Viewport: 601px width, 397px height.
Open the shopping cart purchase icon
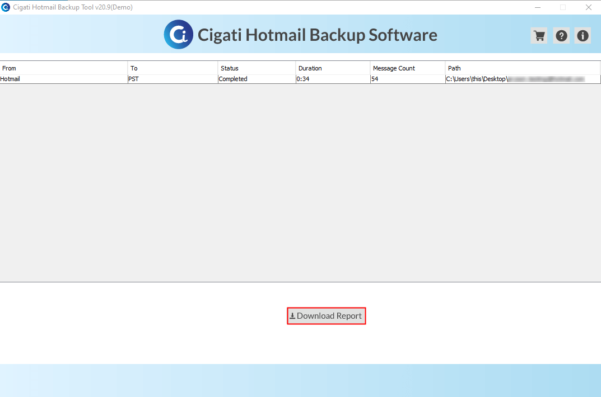(539, 36)
